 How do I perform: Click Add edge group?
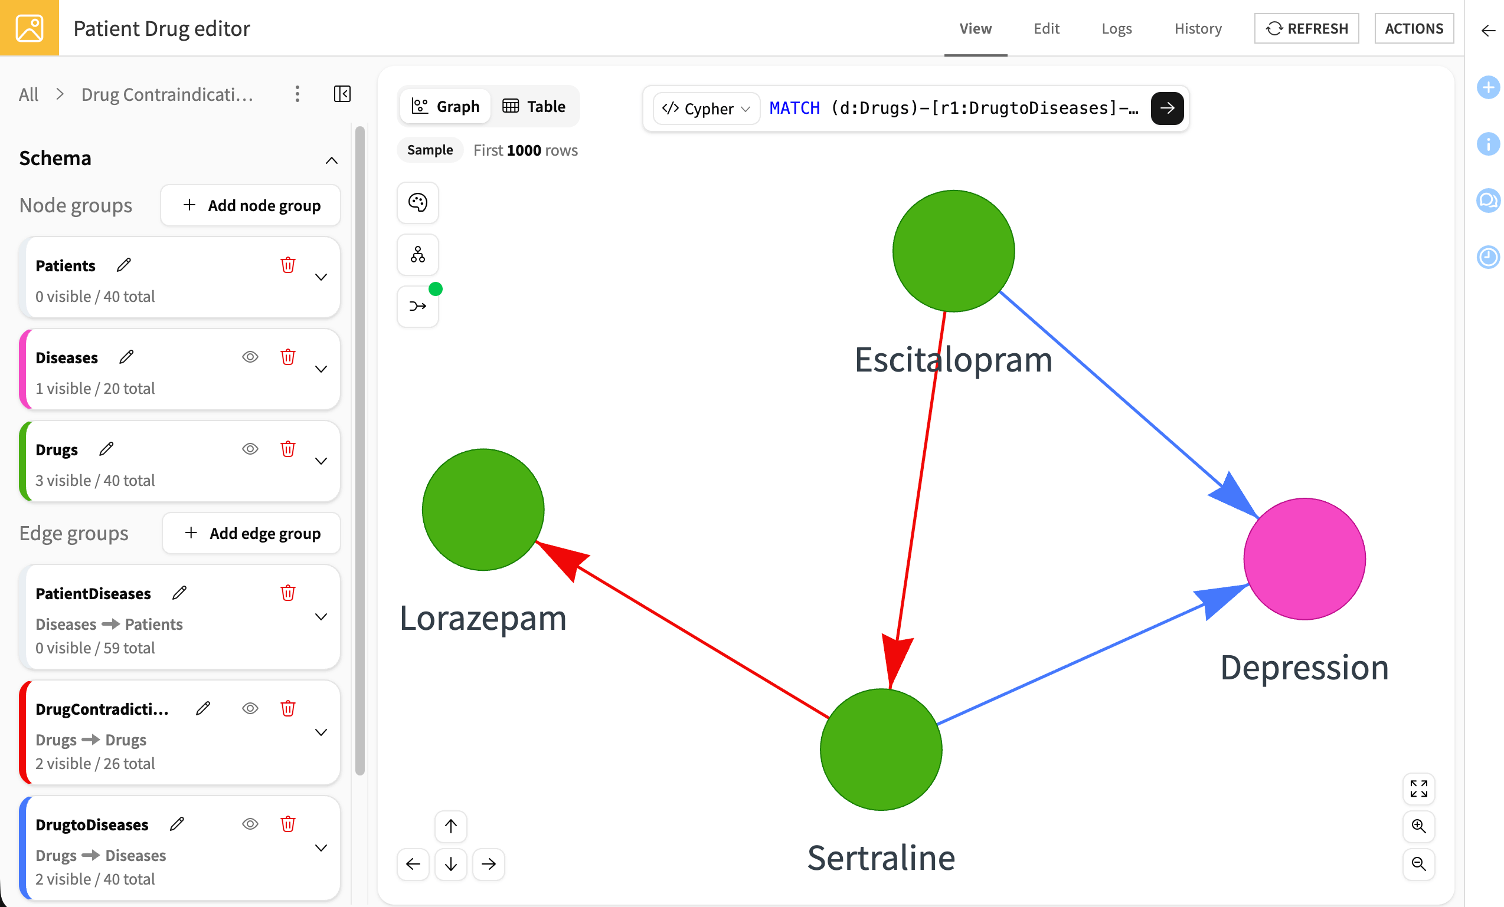251,534
